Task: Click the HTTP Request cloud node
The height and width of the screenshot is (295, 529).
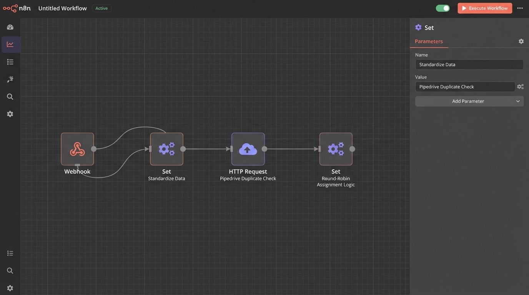Action: (248, 149)
